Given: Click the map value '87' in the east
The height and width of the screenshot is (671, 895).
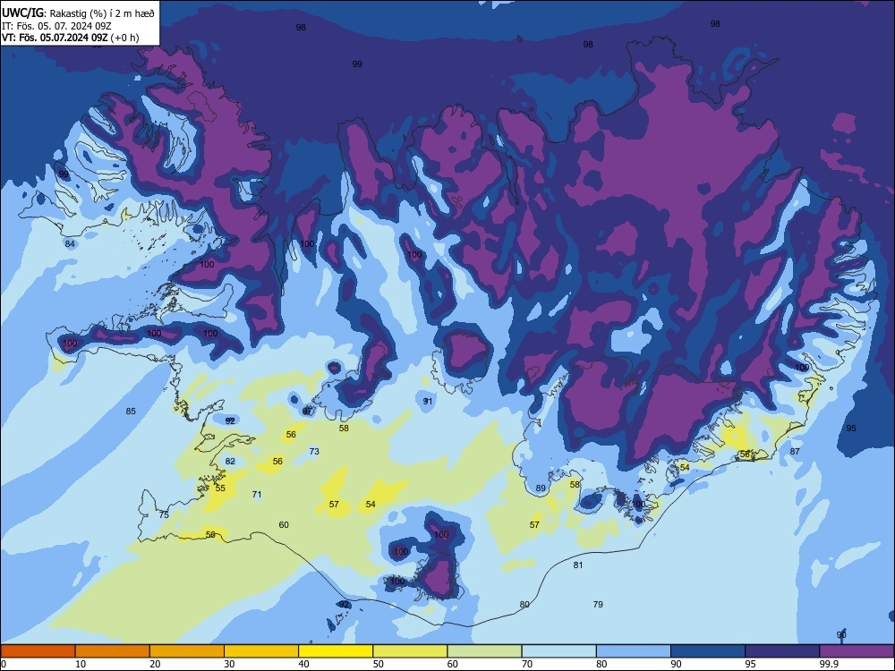Looking at the screenshot, I should pos(795,451).
